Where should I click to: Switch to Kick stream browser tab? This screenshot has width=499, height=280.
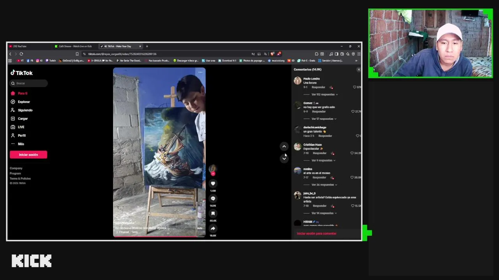(x=75, y=46)
